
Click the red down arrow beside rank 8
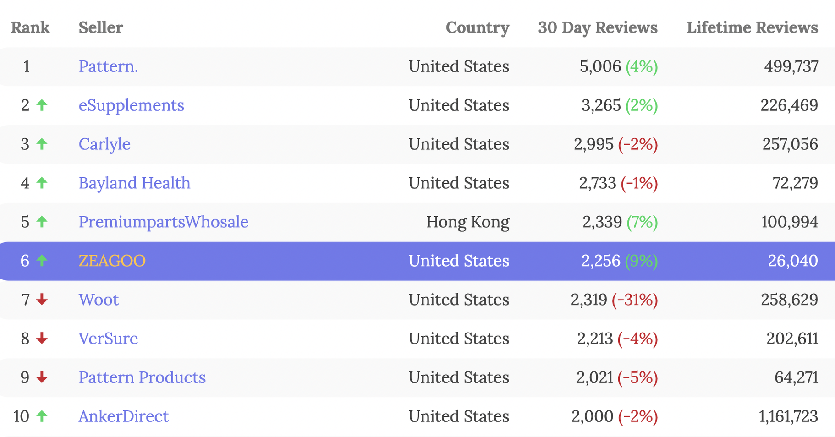42,339
